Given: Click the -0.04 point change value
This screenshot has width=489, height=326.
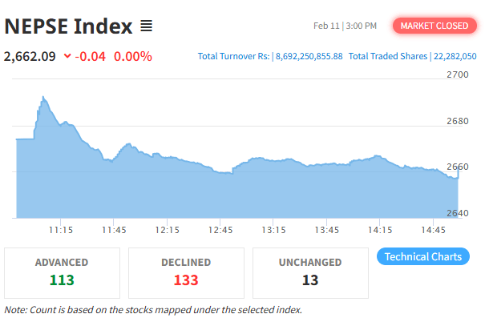Looking at the screenshot, I should (91, 56).
